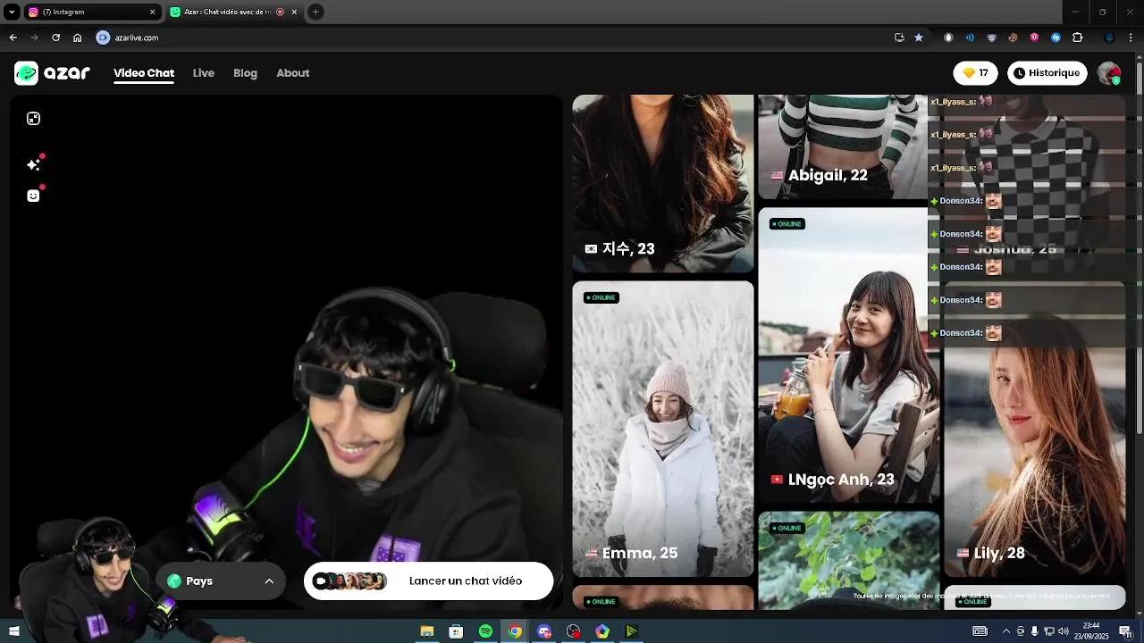This screenshot has height=643, width=1144.
Task: Click Lancer un chat vidéo
Action: coord(429,581)
